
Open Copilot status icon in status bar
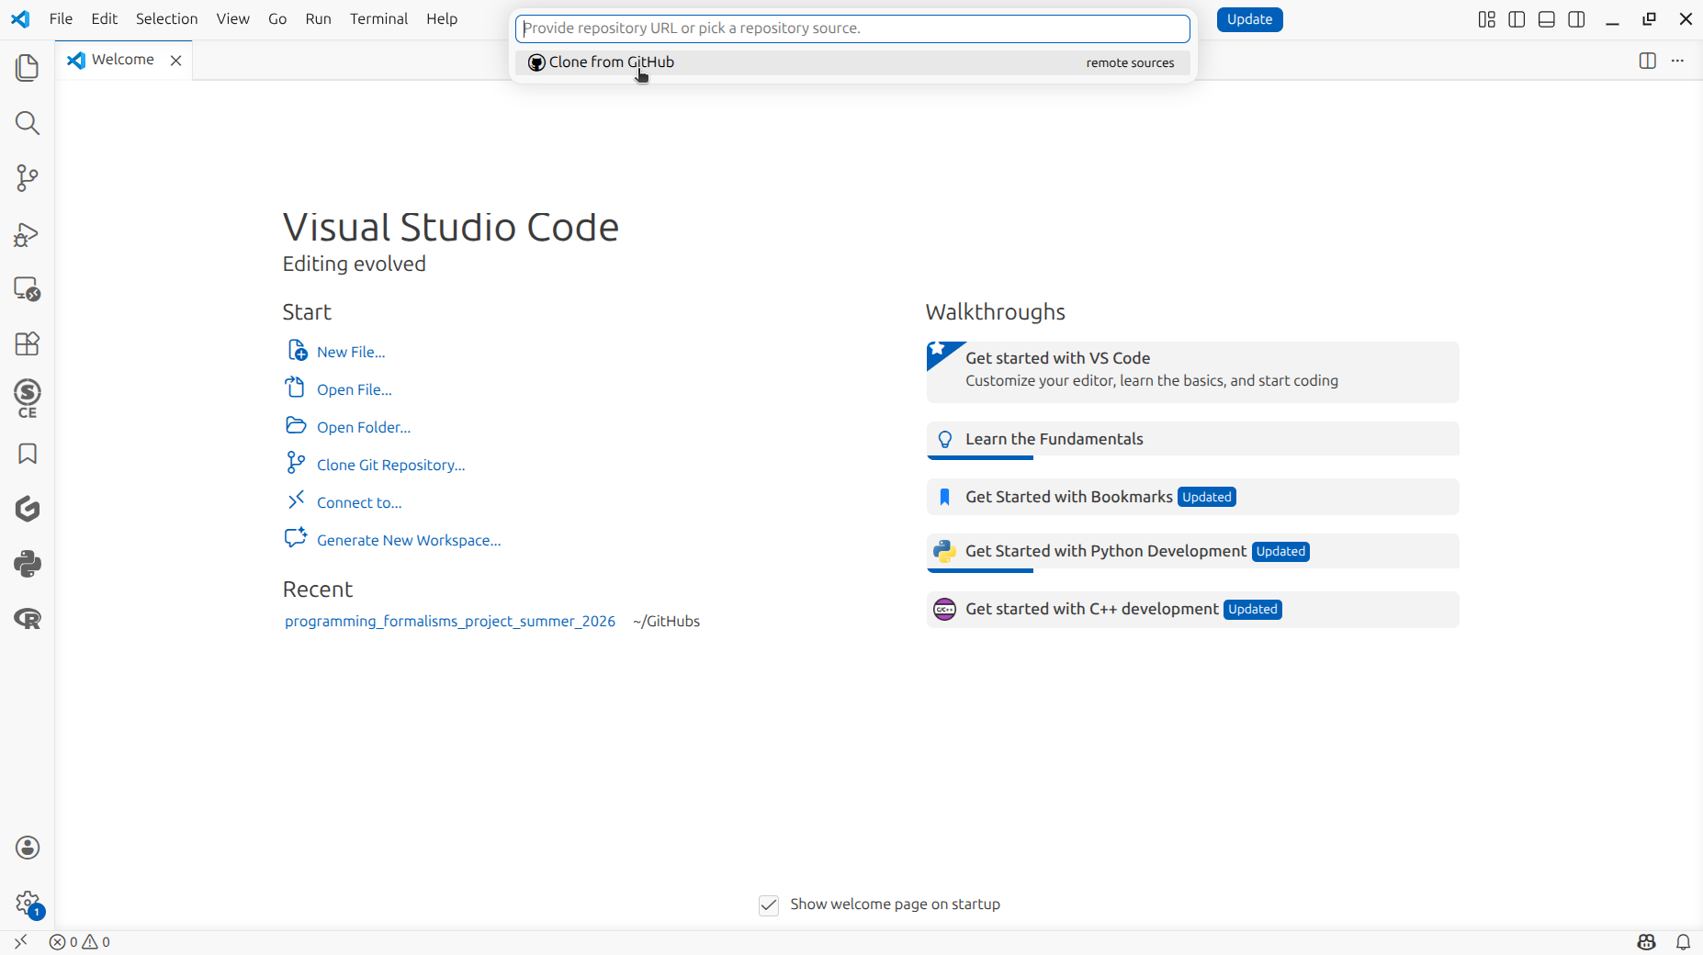(x=1646, y=942)
